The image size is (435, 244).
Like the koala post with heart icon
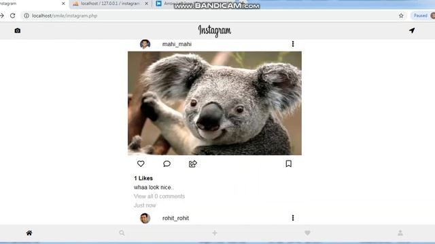(141, 164)
